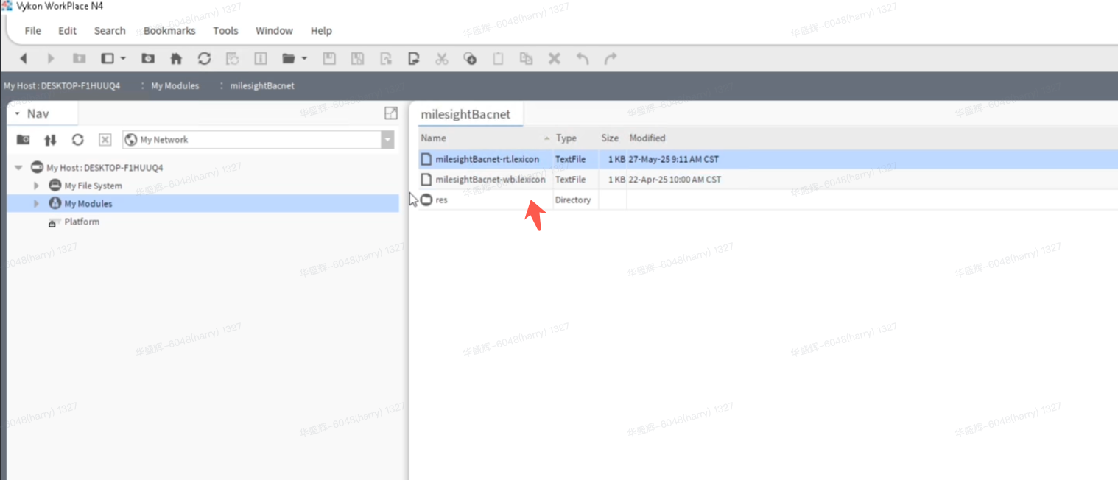1118x480 pixels.
Task: Maximize the Nav side bar
Action: (x=391, y=113)
